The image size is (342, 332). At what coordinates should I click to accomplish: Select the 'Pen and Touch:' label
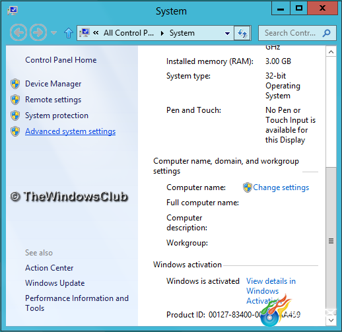click(193, 110)
